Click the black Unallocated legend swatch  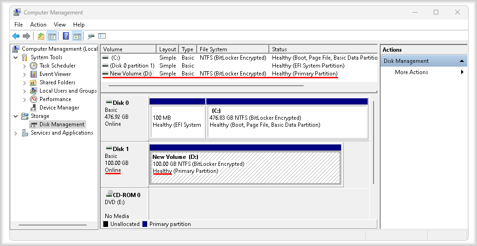click(x=106, y=224)
